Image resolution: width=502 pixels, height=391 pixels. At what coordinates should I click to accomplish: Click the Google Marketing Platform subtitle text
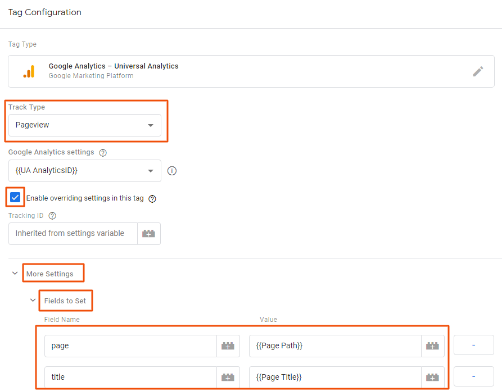[91, 76]
